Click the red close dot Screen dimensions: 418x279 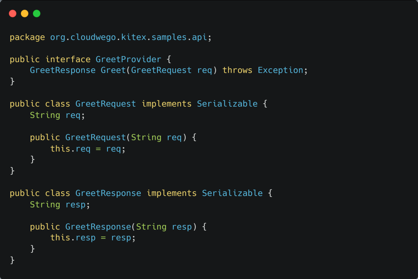[x=13, y=14]
